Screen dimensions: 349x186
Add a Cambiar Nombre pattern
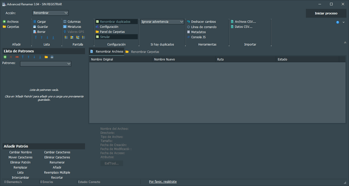pyautogui.click(x=21, y=153)
